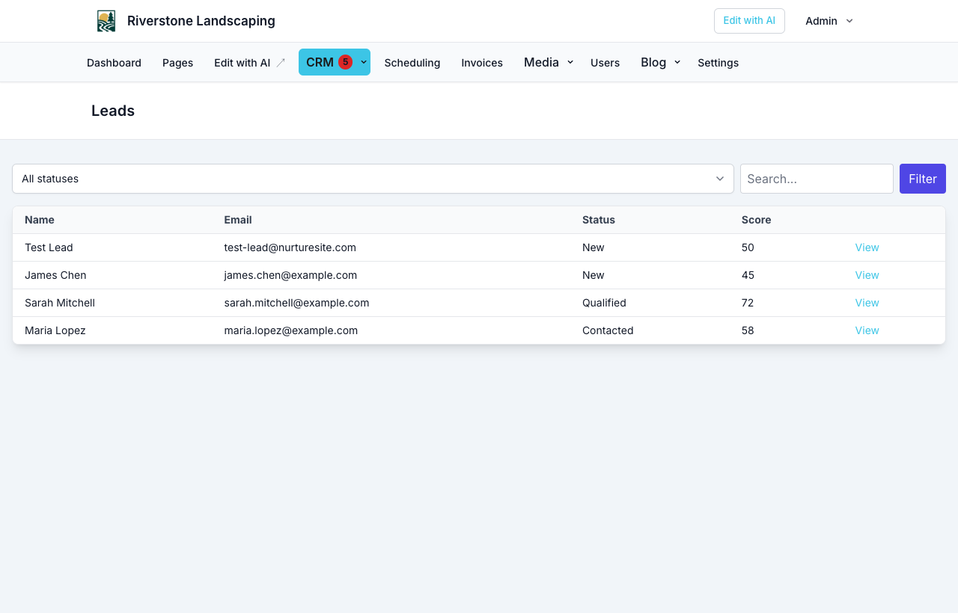Click the score 72 cell

pos(748,303)
